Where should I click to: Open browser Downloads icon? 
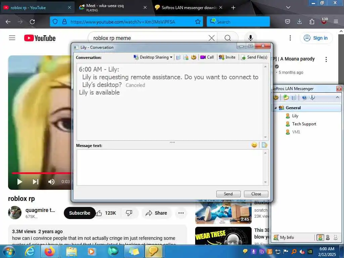[x=299, y=22]
